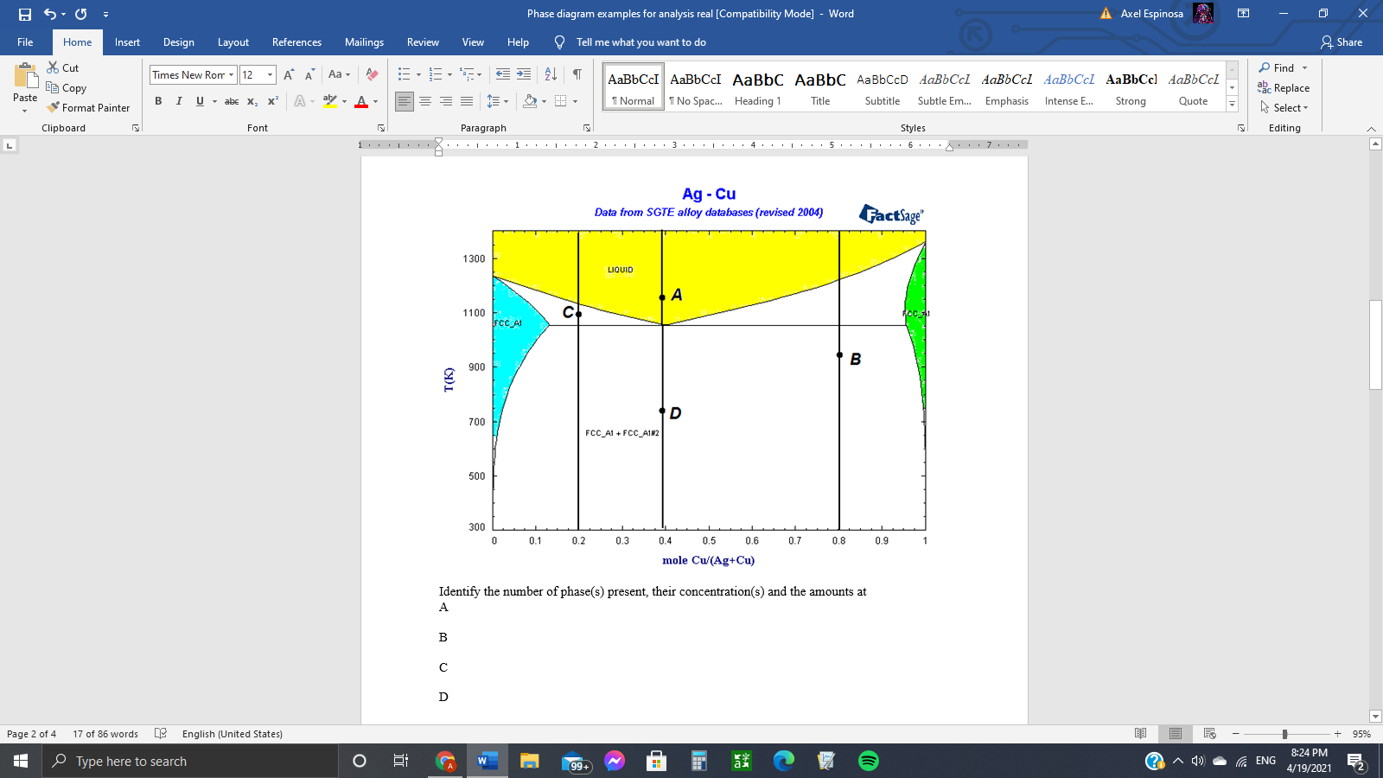Screen dimensions: 1383x778
Task: Toggle center text alignment
Action: coord(425,101)
